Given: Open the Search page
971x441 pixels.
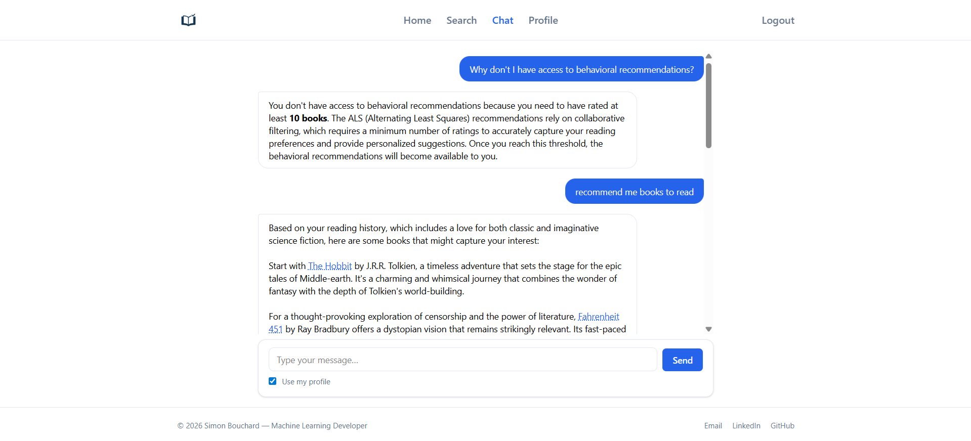Looking at the screenshot, I should [461, 20].
